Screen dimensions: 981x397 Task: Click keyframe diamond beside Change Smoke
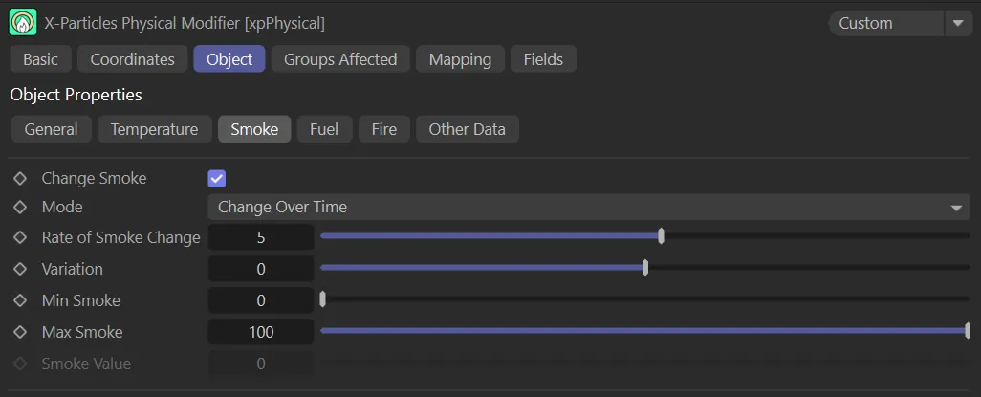[x=19, y=178]
